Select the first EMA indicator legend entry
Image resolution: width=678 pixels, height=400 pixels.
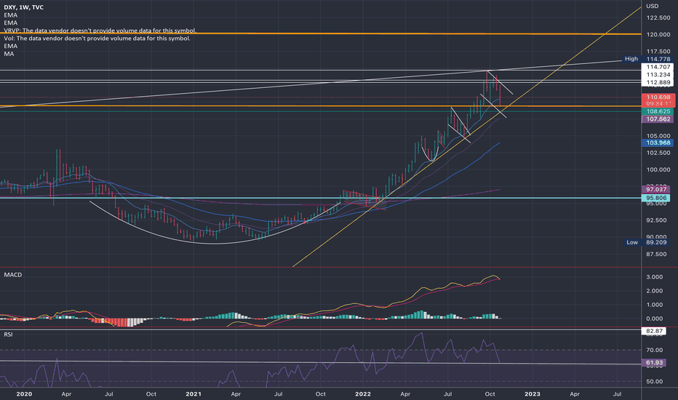coord(11,15)
